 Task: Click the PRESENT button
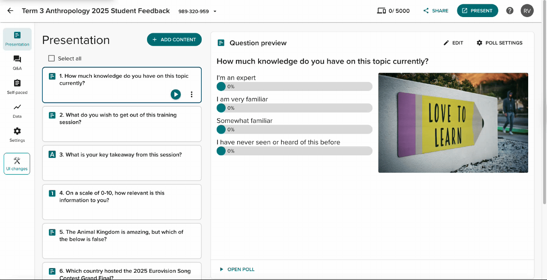tap(477, 11)
